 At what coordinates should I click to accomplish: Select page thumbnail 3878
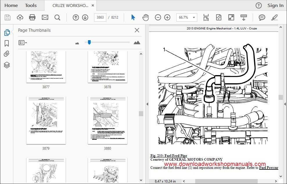(107, 67)
